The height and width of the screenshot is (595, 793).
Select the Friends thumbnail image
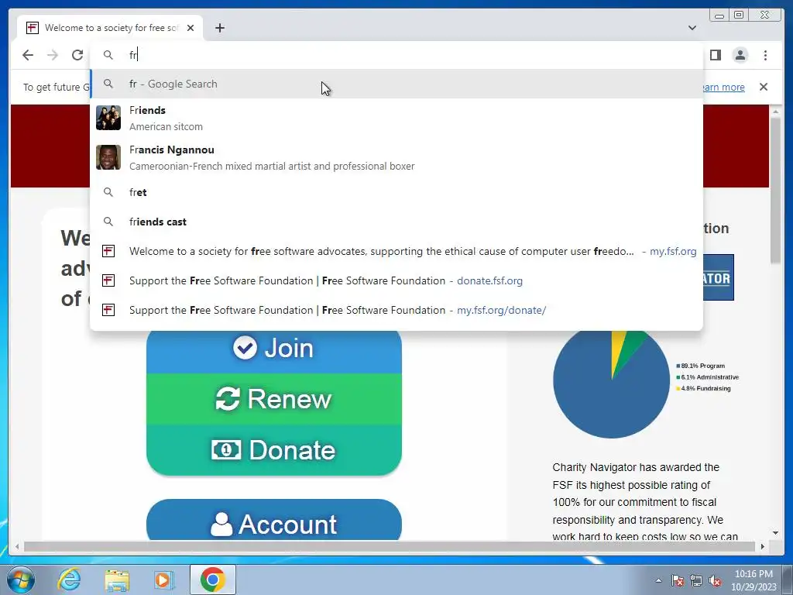click(108, 118)
